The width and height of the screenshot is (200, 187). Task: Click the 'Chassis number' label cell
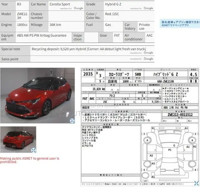click(x=39, y=16)
